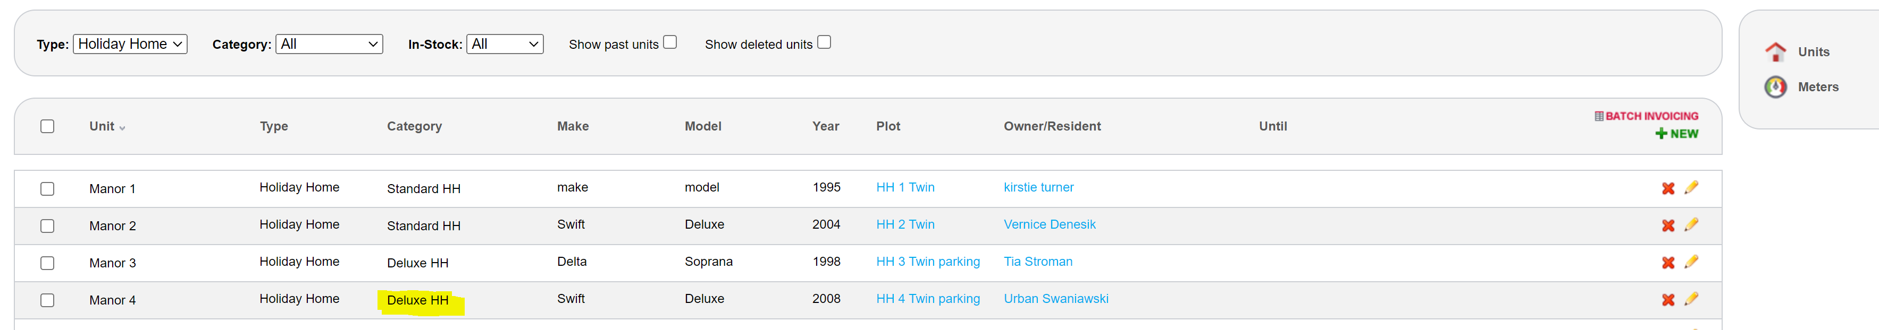The height and width of the screenshot is (330, 1879).
Task: Open owner link Vernice Denesik
Action: pyautogui.click(x=1049, y=224)
